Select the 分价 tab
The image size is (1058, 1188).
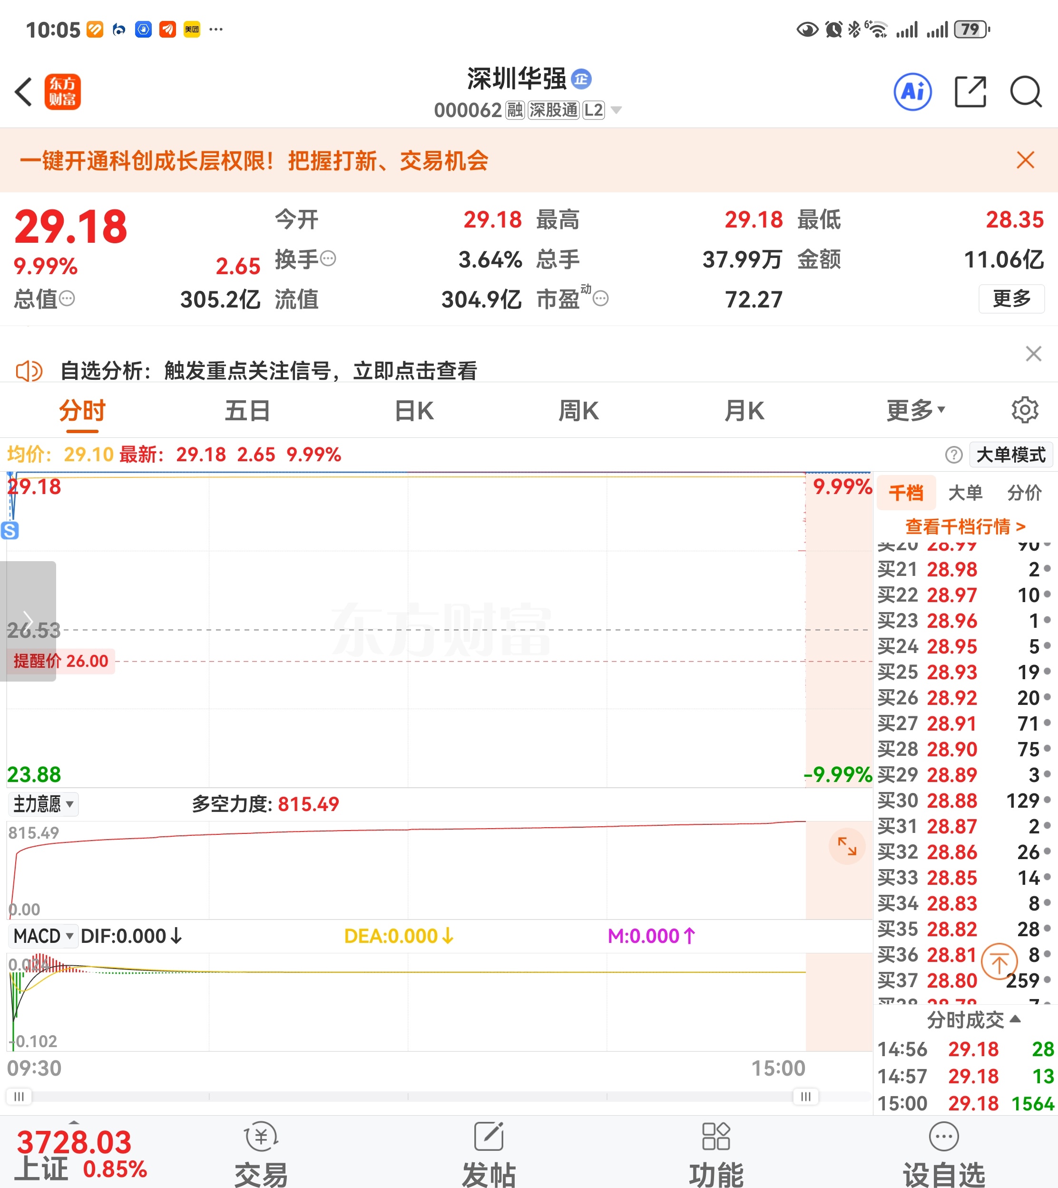(1024, 493)
